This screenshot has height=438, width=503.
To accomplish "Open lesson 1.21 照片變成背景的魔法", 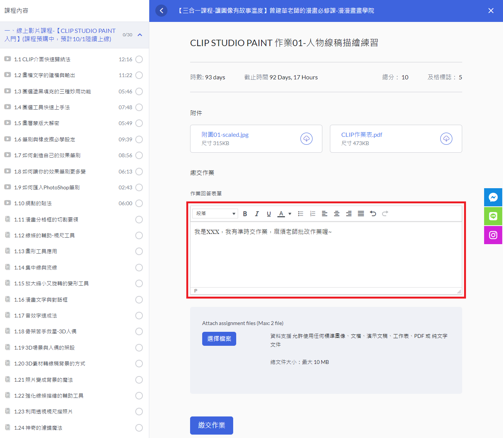I will (x=43, y=380).
